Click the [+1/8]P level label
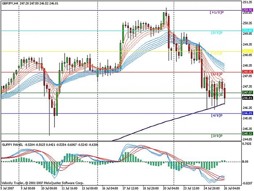 [x=217, y=12]
